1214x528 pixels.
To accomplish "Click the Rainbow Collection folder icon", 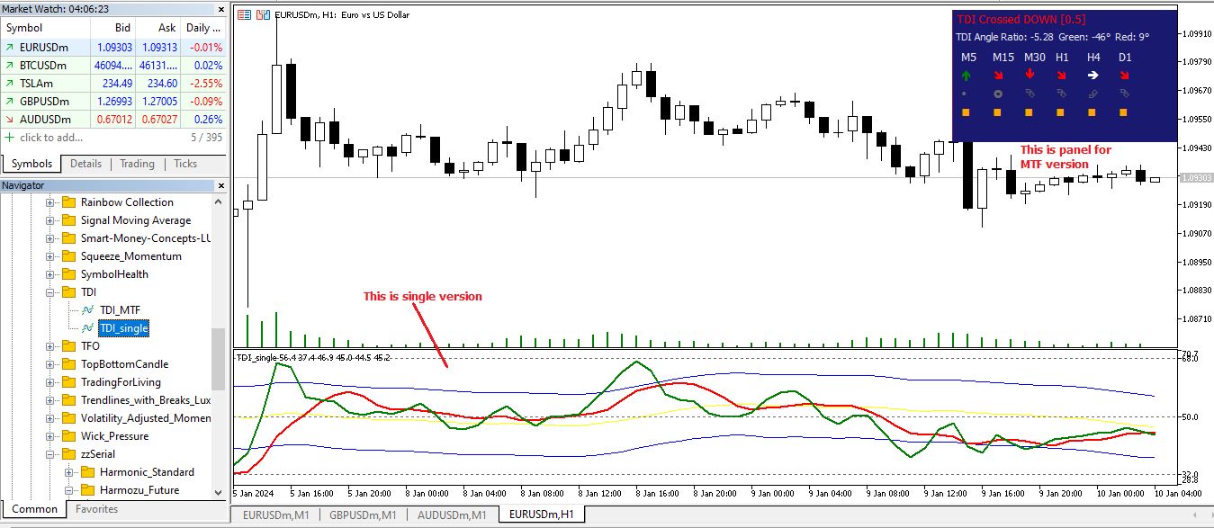I will pyautogui.click(x=68, y=202).
